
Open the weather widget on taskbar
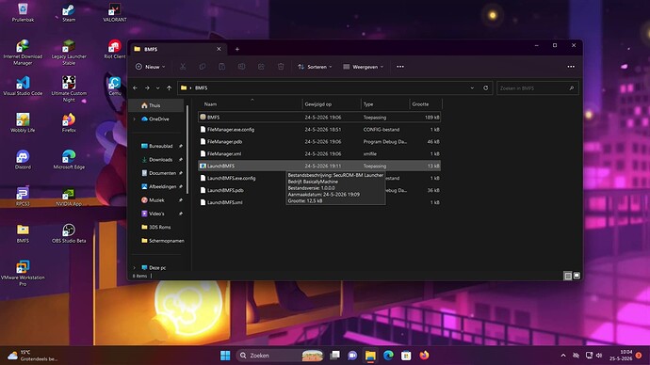pos(32,356)
